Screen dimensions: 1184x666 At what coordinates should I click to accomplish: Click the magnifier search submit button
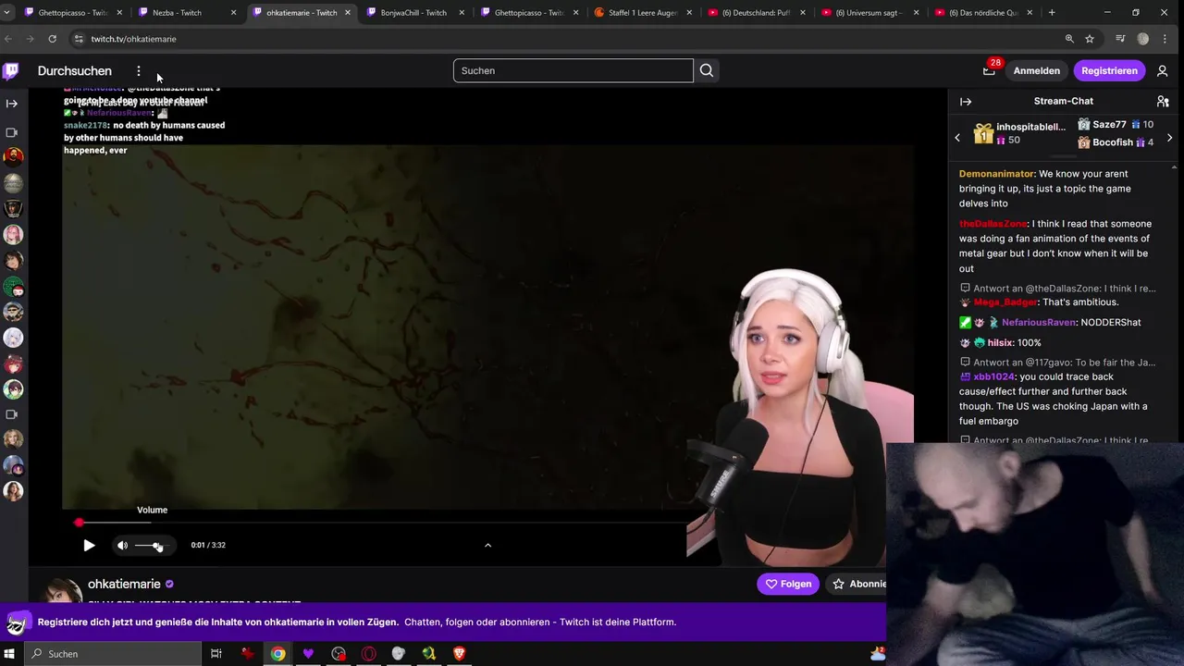point(707,71)
